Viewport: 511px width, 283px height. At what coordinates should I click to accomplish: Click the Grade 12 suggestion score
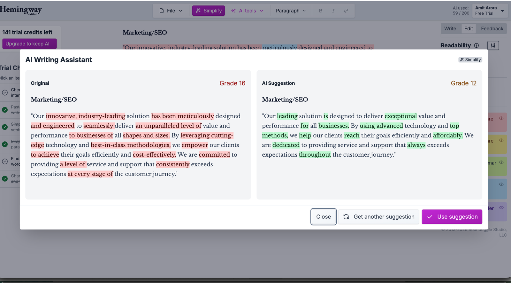pos(463,83)
